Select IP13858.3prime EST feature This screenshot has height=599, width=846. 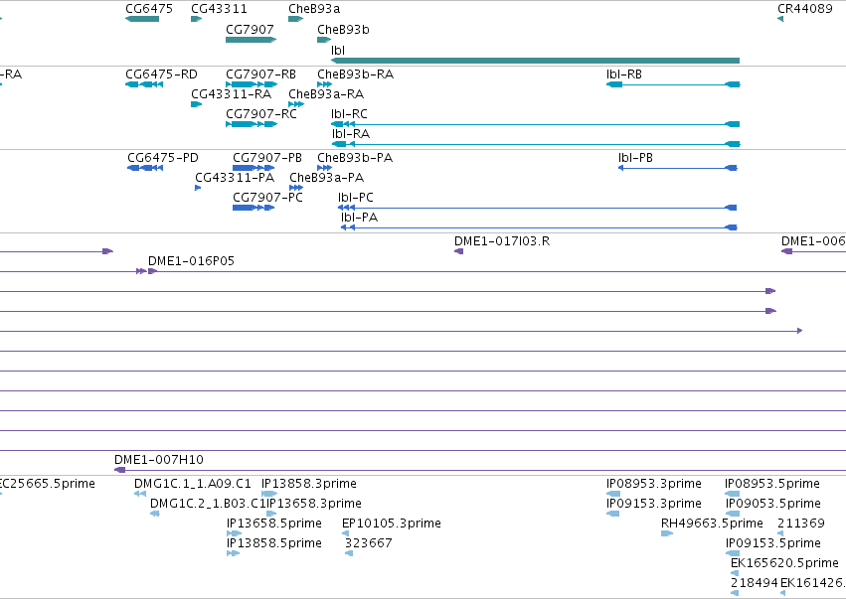[x=269, y=494]
